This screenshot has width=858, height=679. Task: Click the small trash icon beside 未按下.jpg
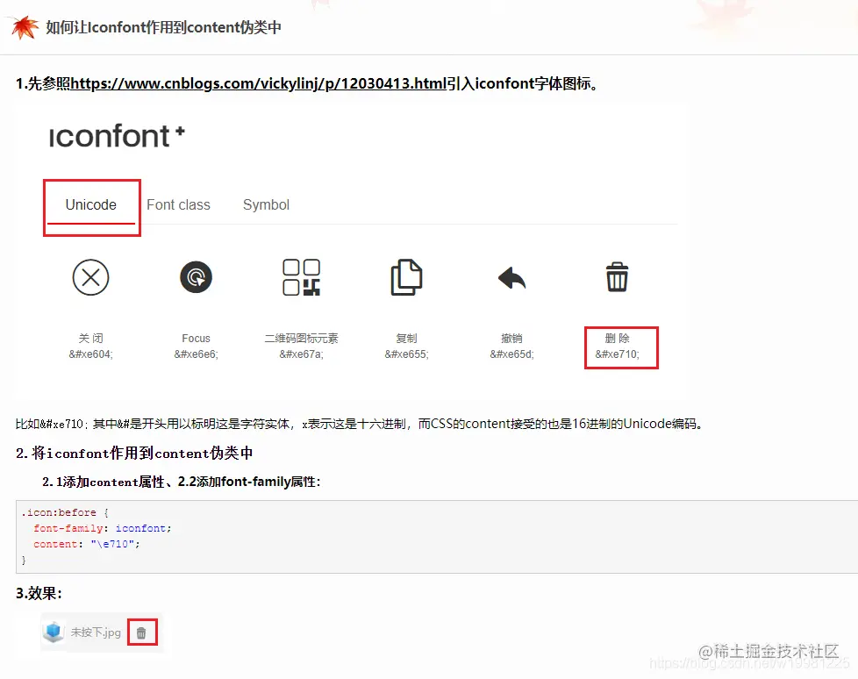[141, 633]
